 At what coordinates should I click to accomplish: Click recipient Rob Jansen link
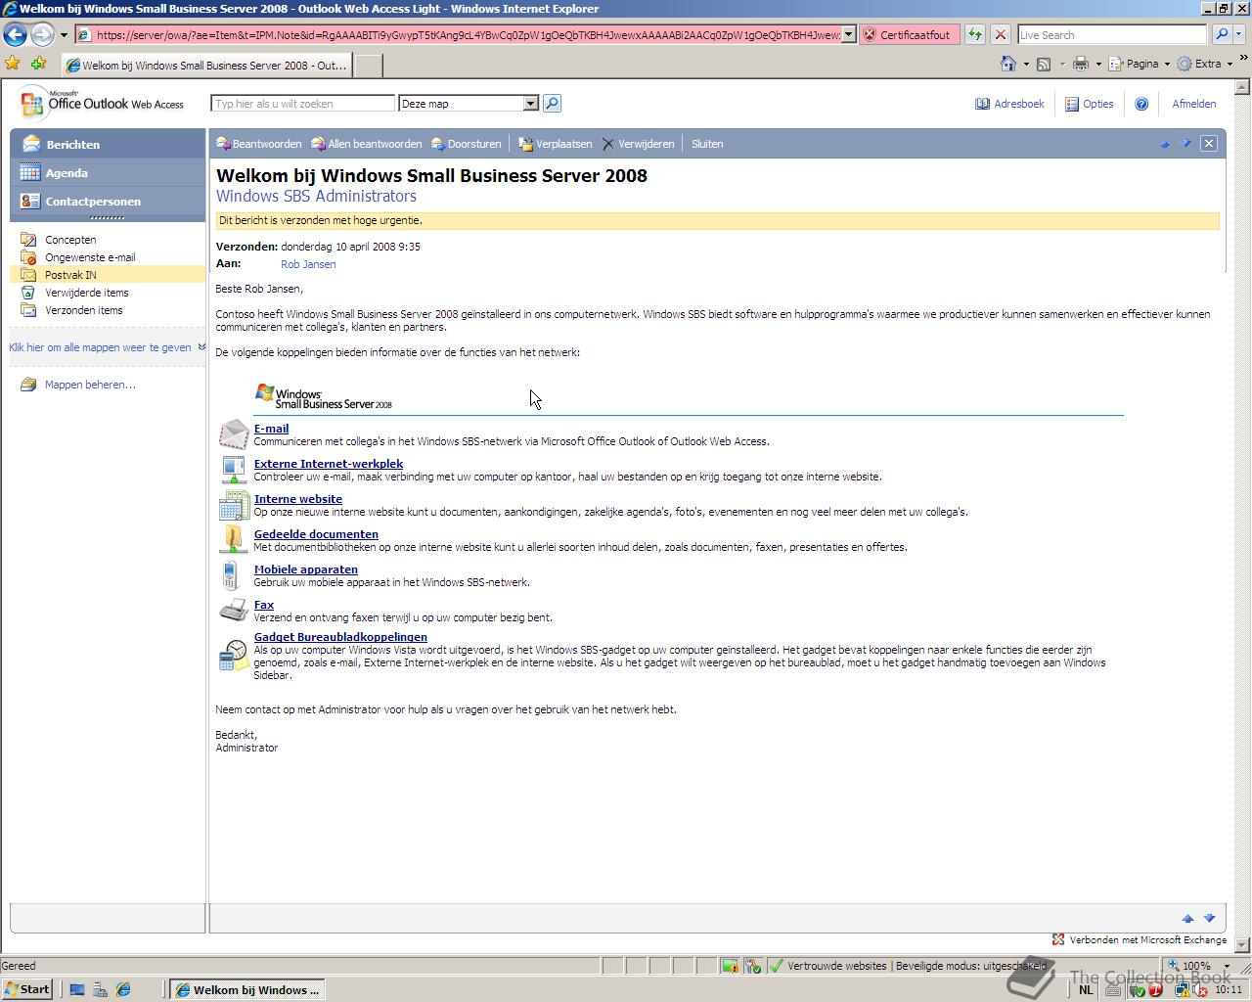[308, 264]
